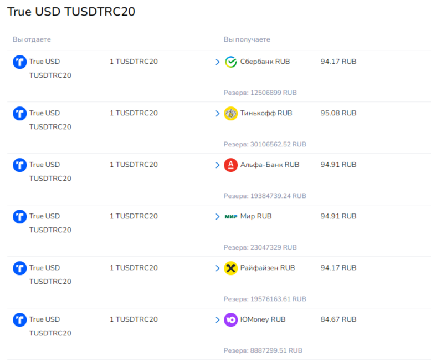Click 1 TUSDTRC20 amount in Альфа-Банк row
Image resolution: width=431 pixels, height=361 pixels.
134,165
